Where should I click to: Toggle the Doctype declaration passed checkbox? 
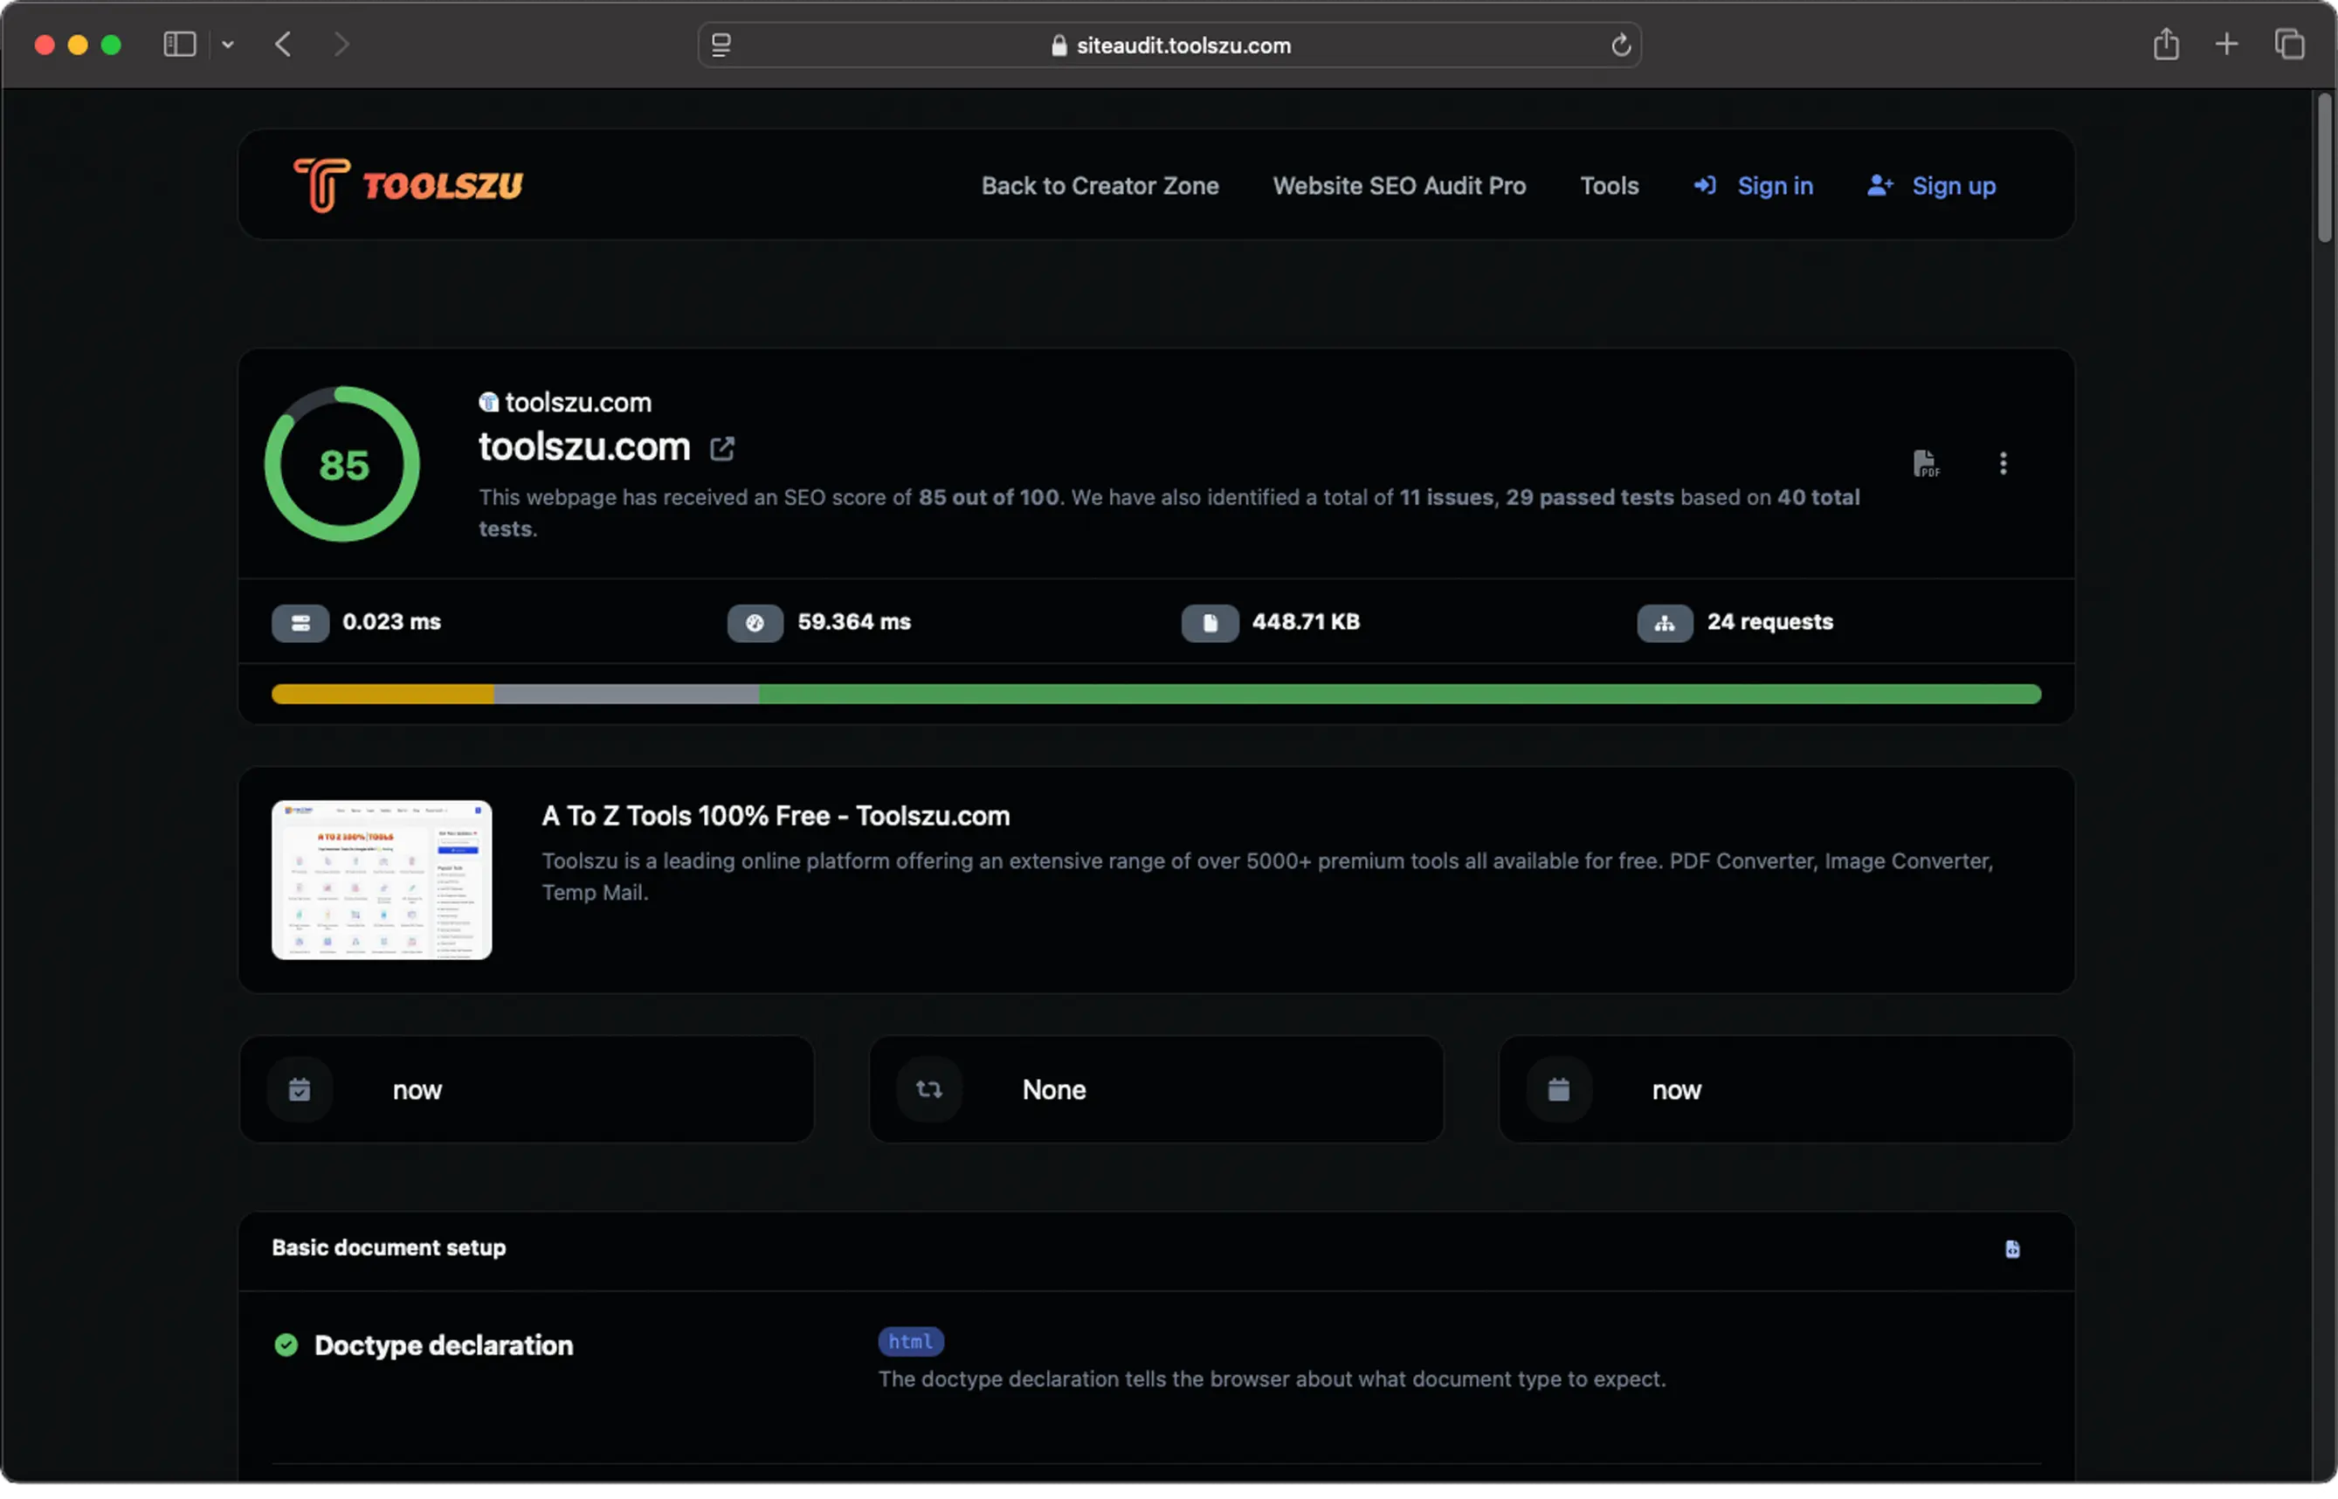tap(285, 1345)
